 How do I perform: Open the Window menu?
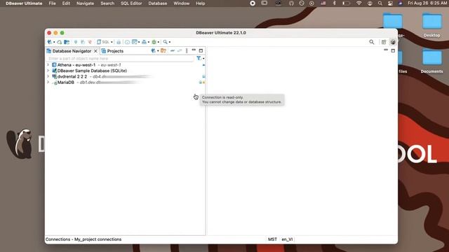tap(182, 3)
